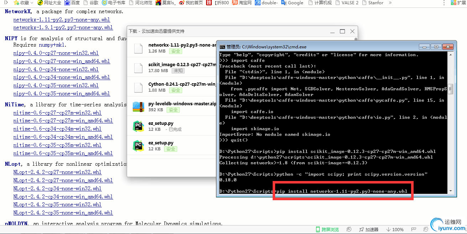Click the networkx-1.11 download file icon

pos(138,48)
